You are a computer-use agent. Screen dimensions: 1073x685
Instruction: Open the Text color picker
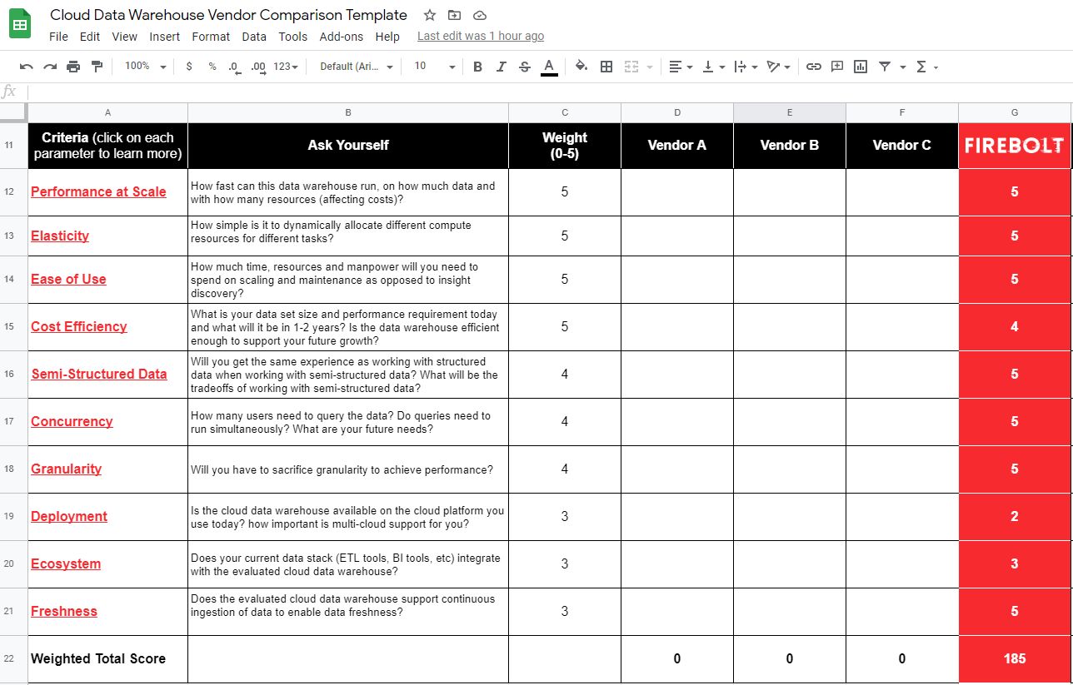click(550, 66)
